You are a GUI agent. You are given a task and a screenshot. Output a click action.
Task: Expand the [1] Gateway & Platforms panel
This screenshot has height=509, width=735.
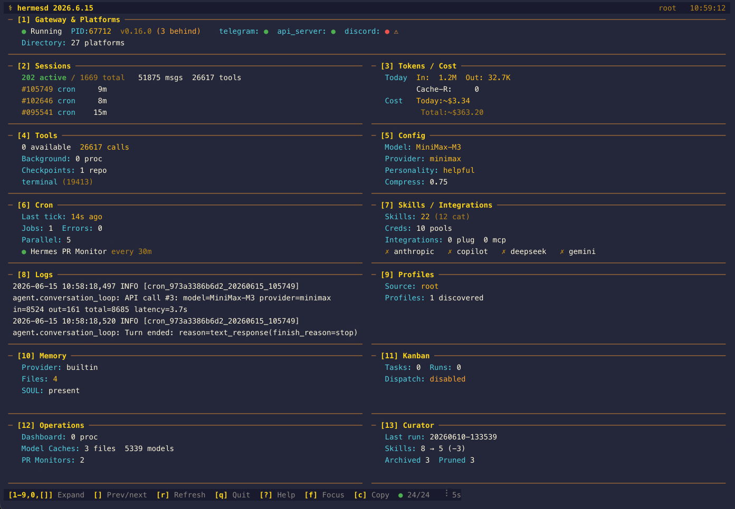(x=69, y=19)
